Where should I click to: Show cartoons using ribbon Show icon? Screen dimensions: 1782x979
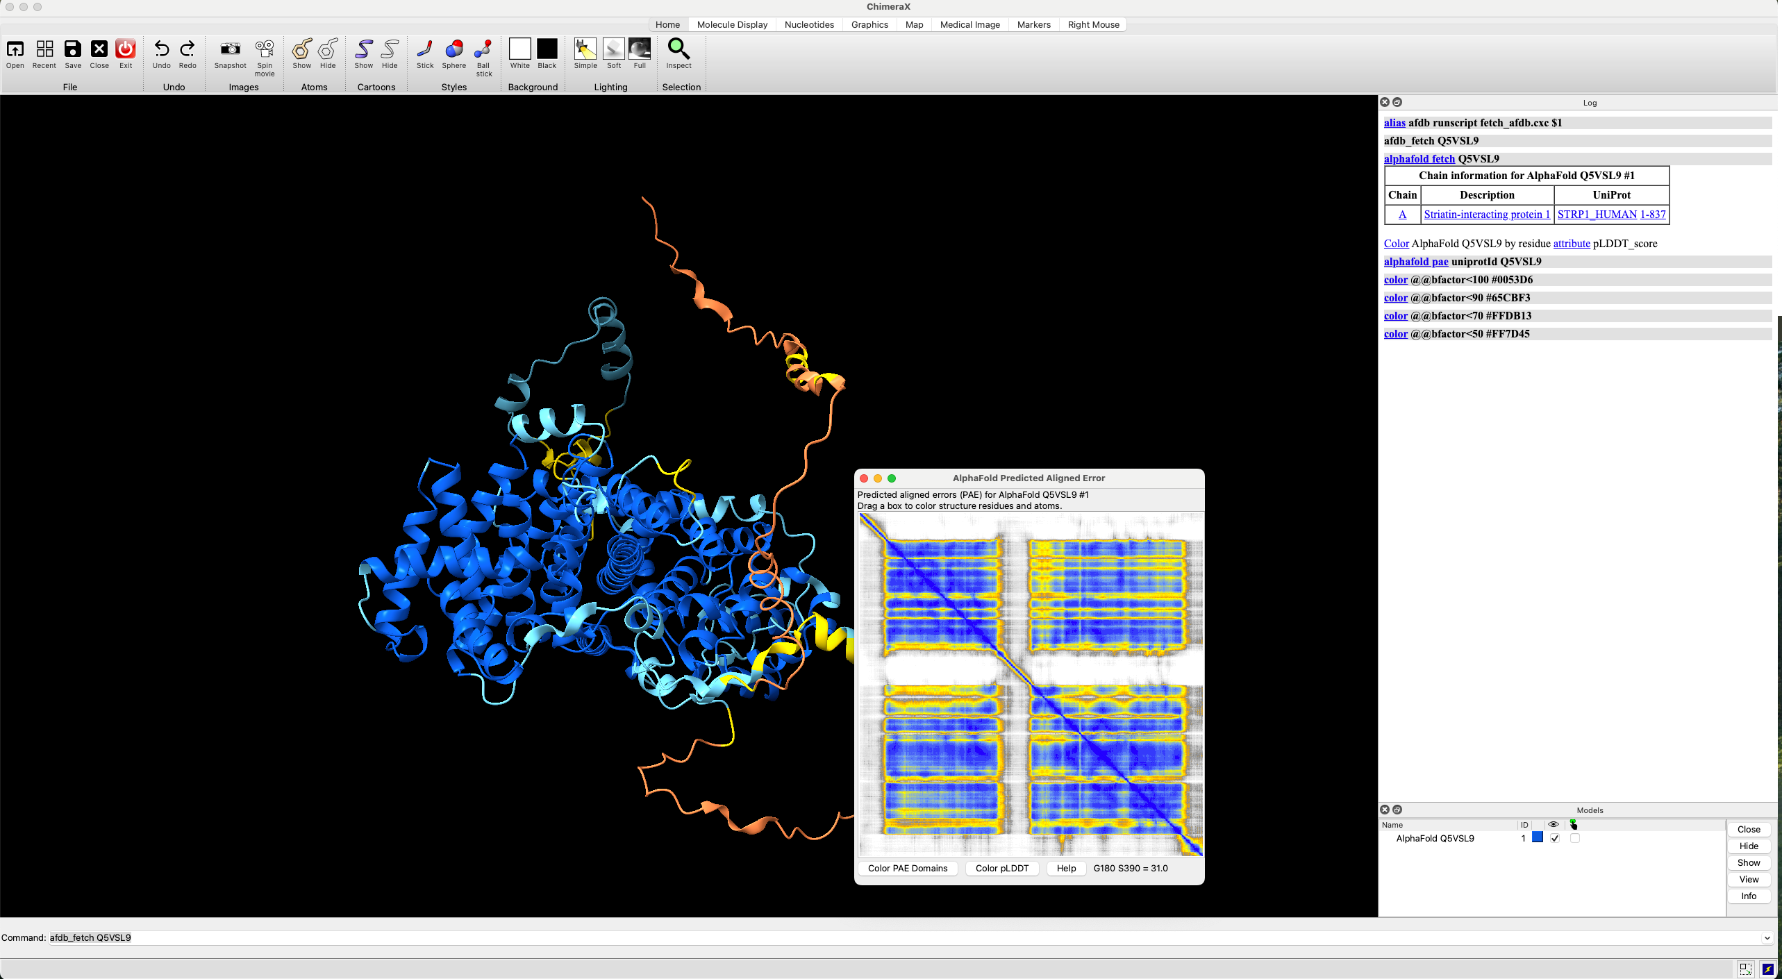[x=363, y=49]
